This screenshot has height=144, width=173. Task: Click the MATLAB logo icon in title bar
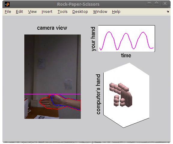(x=7, y=4)
